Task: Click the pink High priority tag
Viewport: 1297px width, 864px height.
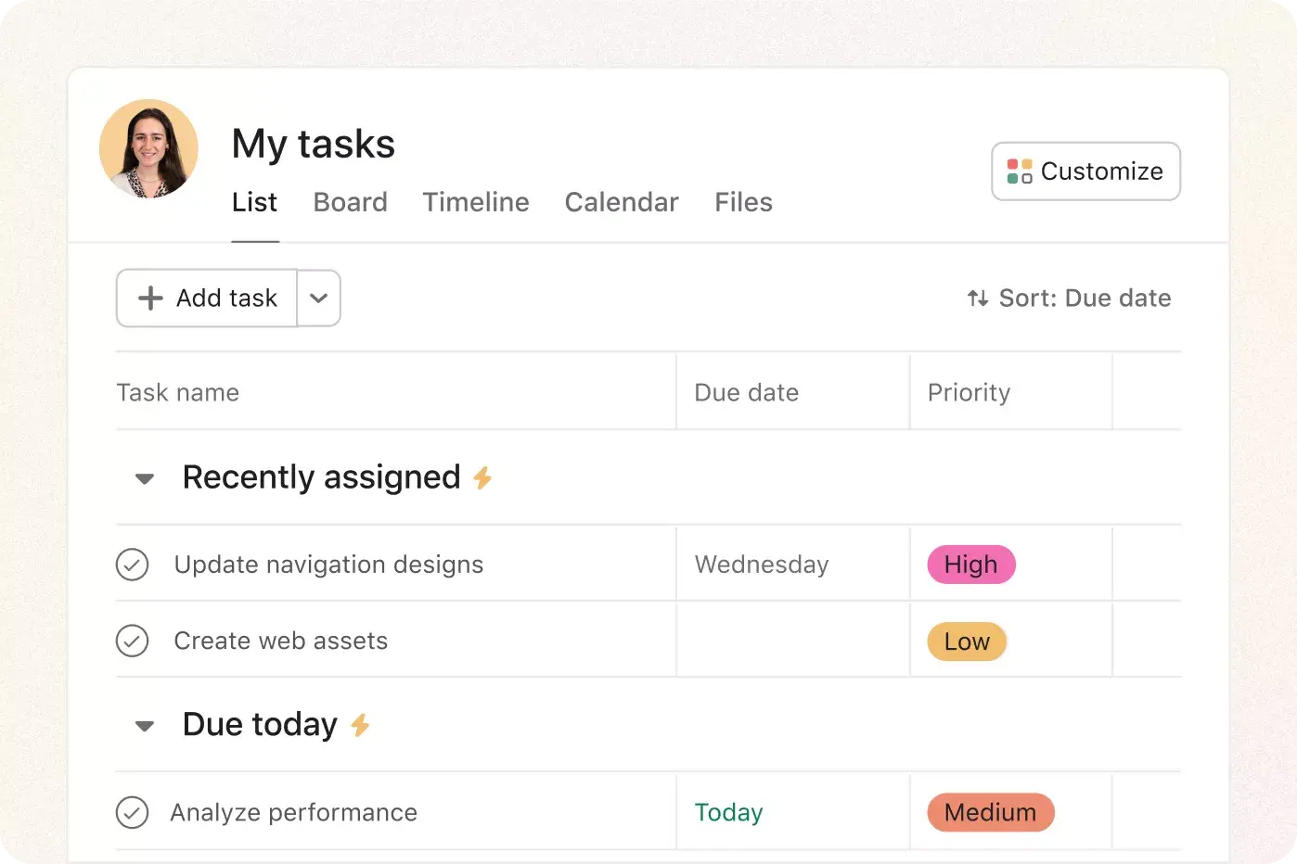Action: click(970, 564)
